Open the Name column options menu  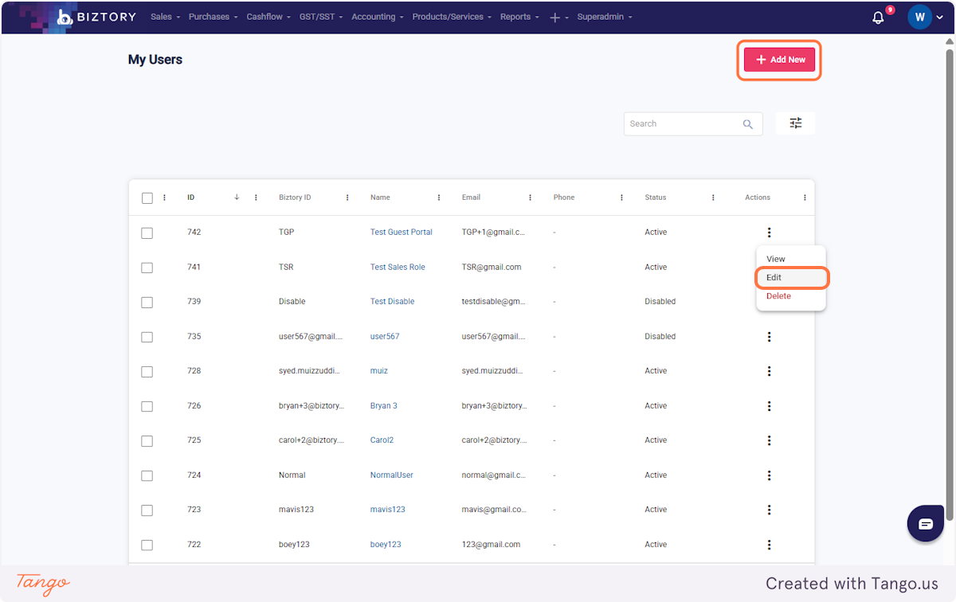tap(439, 197)
